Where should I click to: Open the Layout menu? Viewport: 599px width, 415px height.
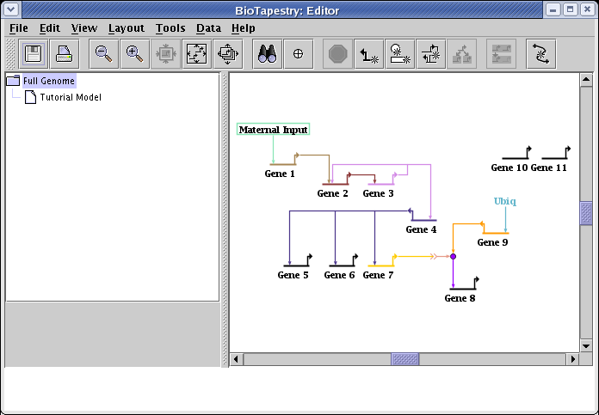click(x=126, y=27)
